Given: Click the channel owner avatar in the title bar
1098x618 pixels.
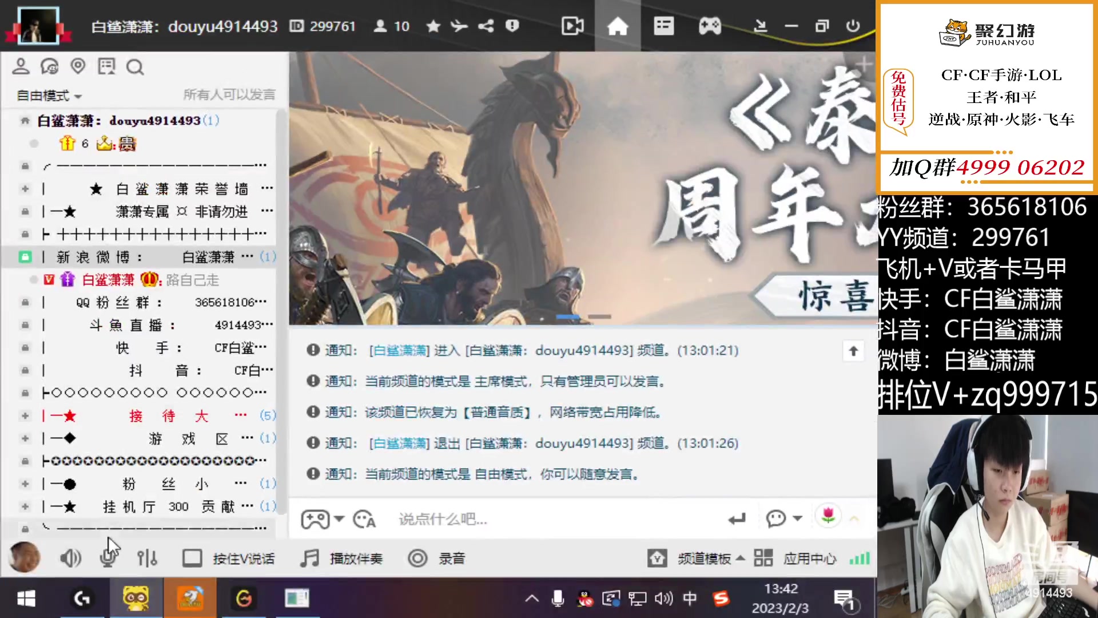Looking at the screenshot, I should coord(38,25).
